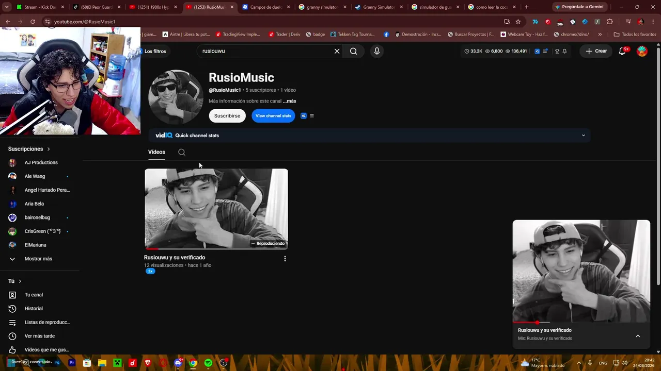The image size is (661, 371).
Task: Search within the RusioMusic channel
Action: point(182,152)
